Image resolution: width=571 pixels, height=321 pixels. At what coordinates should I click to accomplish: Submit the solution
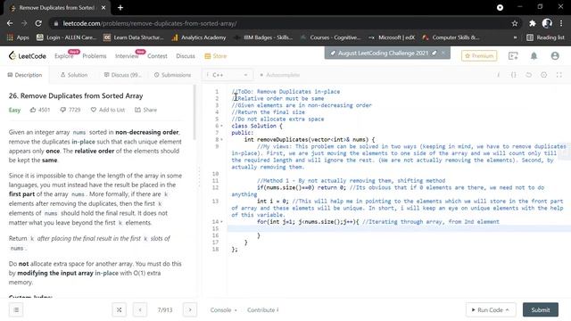click(541, 309)
